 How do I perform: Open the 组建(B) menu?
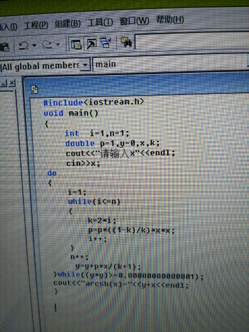(x=68, y=23)
